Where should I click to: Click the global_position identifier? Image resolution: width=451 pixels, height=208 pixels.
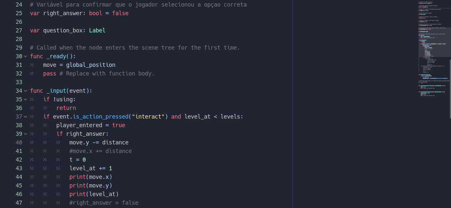point(91,65)
